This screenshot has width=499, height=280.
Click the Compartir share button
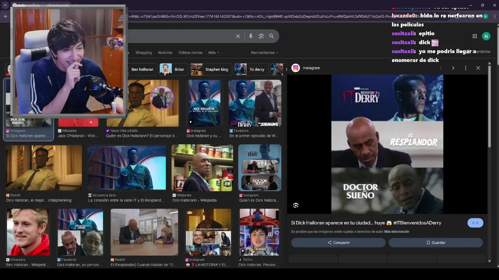click(x=338, y=243)
